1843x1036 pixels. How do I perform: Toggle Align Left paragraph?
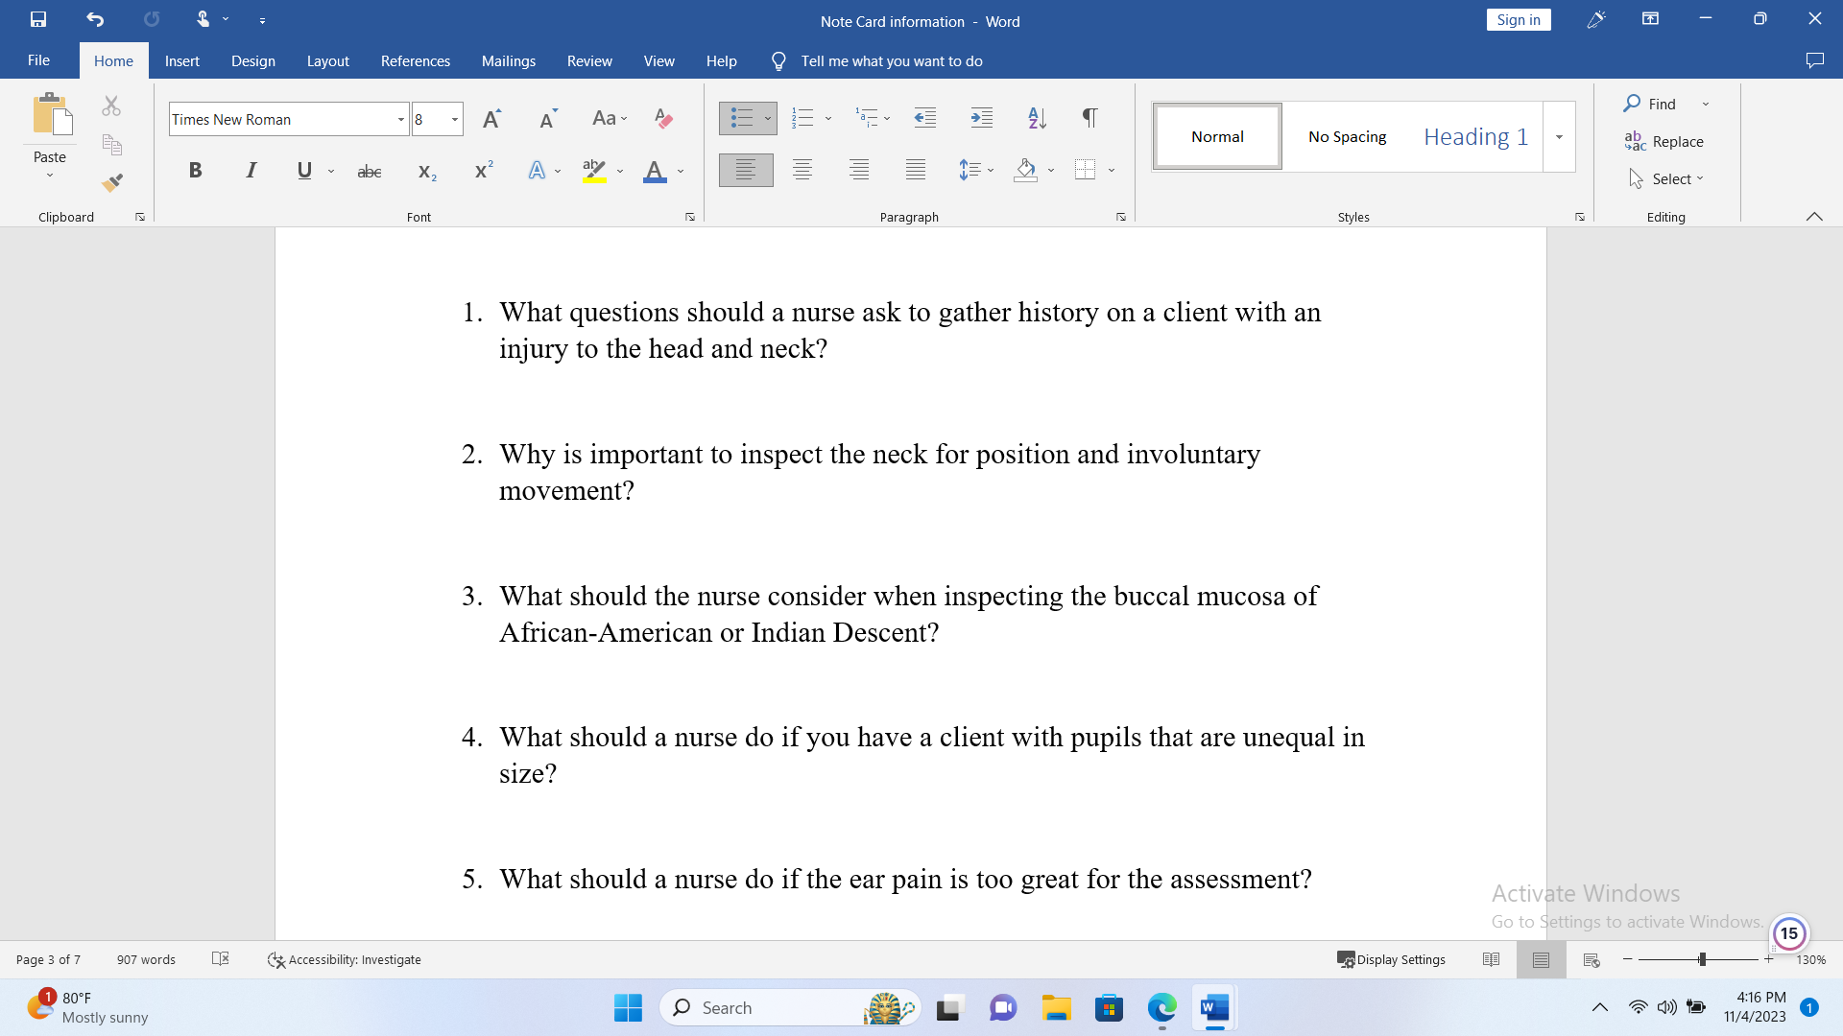(746, 170)
